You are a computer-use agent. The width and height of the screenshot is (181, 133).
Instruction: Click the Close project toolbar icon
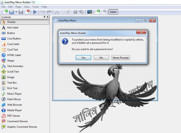click(27, 12)
